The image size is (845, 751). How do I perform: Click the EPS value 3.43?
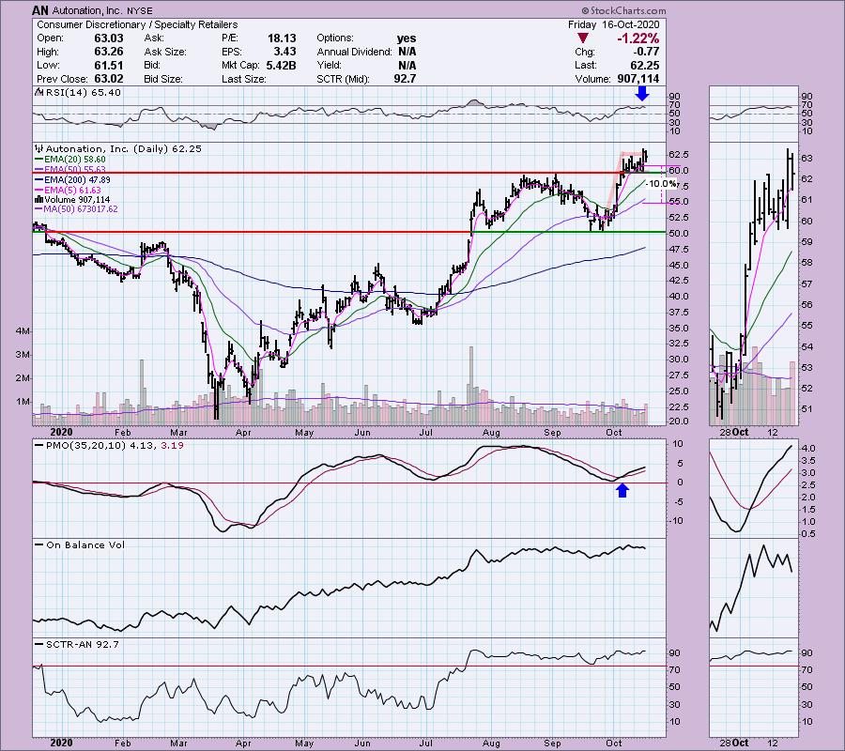tap(284, 52)
